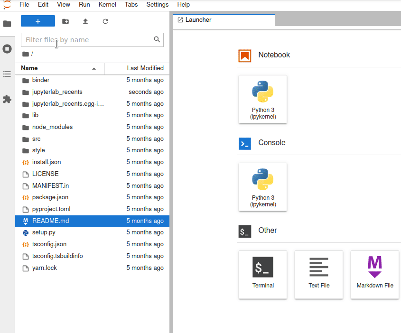Click the root folder breadcrumb icon
This screenshot has width=401, height=333.
(x=26, y=54)
